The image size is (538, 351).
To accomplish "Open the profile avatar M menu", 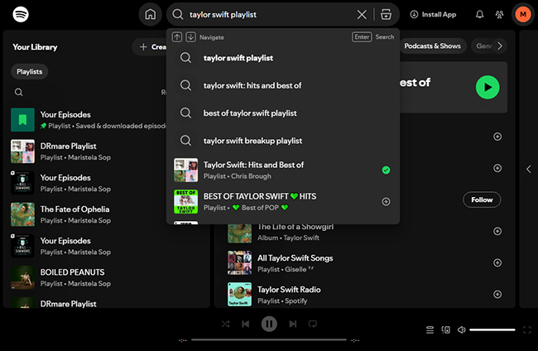I will click(x=523, y=14).
